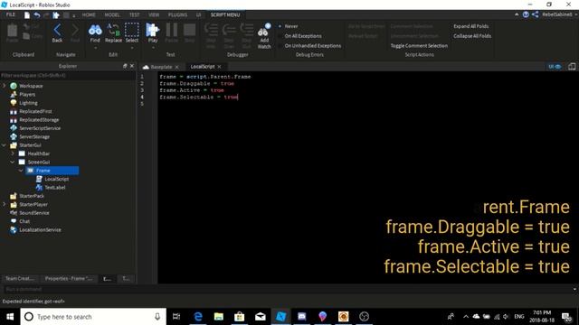Click the split editor view icon
The image size is (579, 325).
tap(572, 67)
